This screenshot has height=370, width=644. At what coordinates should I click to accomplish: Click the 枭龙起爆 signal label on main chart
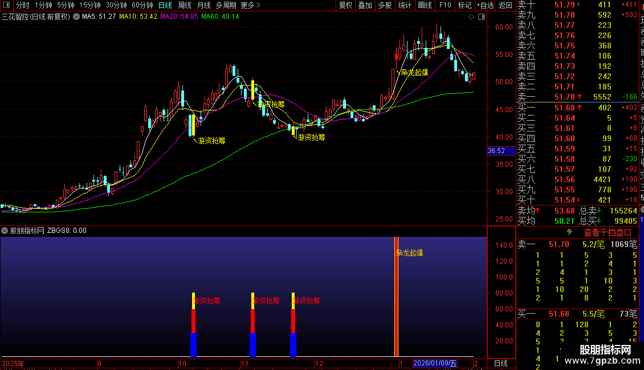point(414,73)
